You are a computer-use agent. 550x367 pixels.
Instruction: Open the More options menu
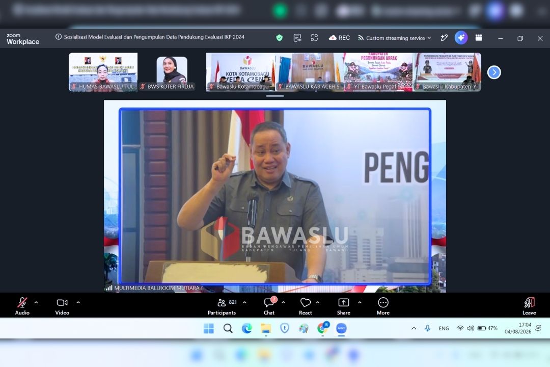coord(383,306)
